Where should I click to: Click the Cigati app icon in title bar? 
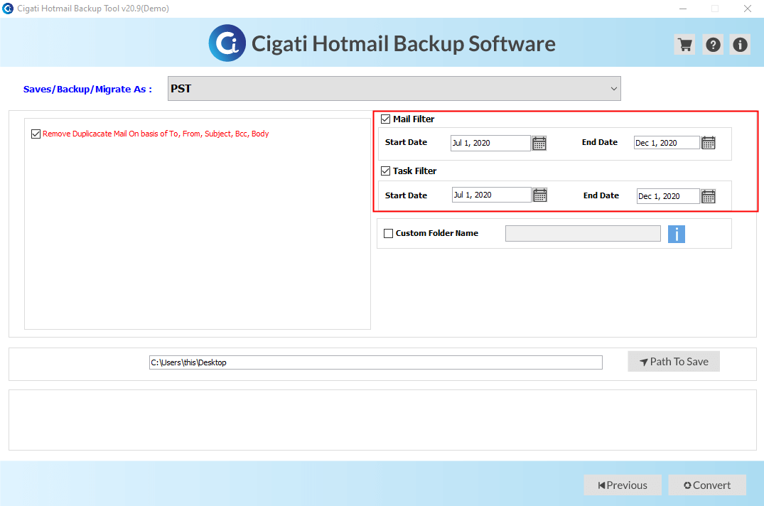coord(8,9)
